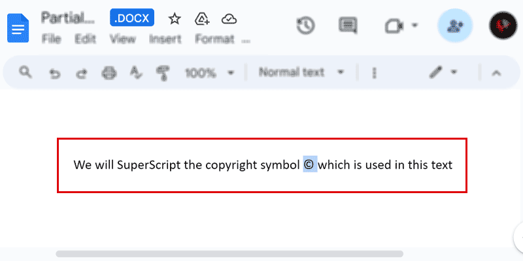
Task: Click the add to Drive icon
Action: 202,18
